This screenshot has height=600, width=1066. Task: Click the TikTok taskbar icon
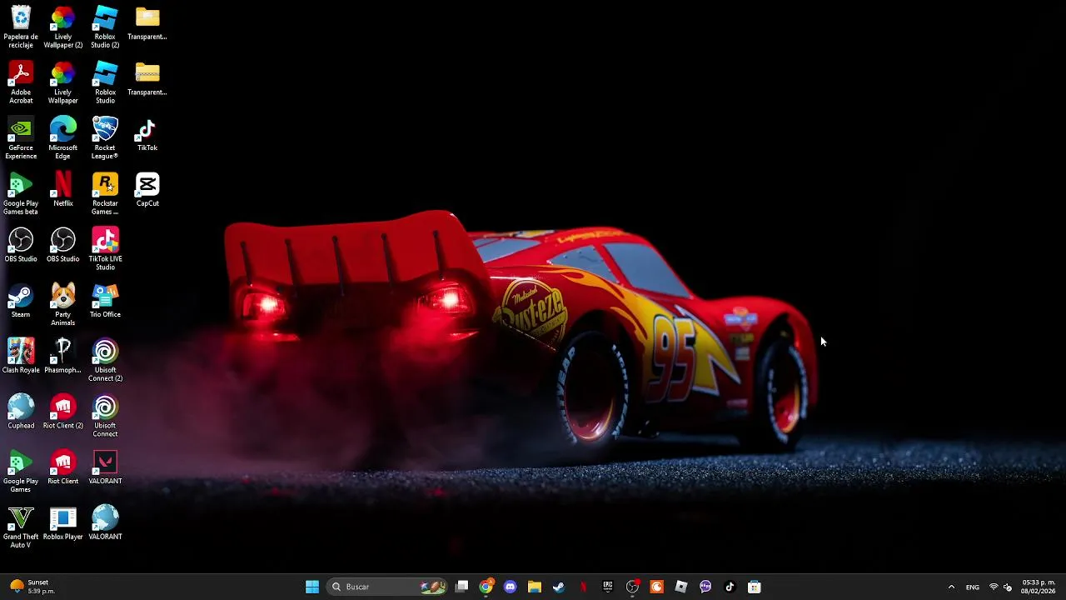(730, 587)
